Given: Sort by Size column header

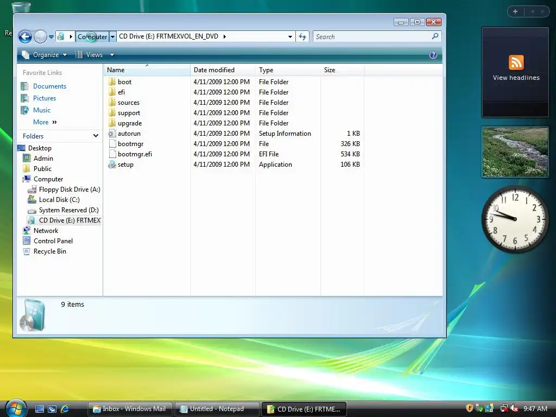Looking at the screenshot, I should 342,70.
